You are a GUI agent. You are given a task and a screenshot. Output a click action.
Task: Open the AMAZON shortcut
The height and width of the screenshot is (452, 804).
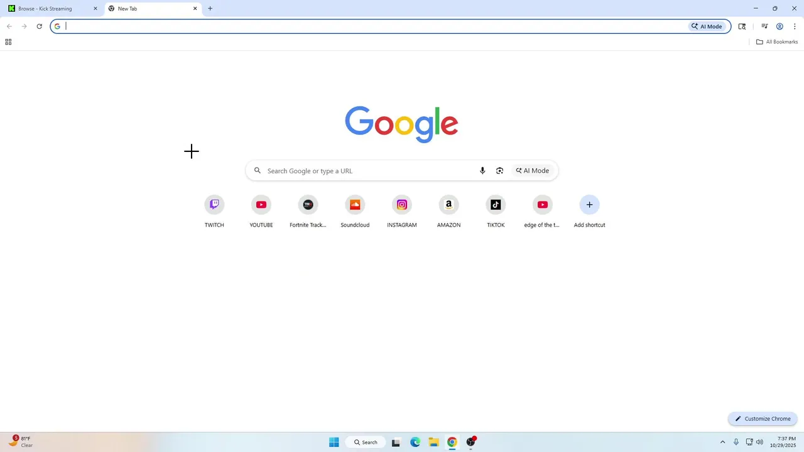[448, 212]
